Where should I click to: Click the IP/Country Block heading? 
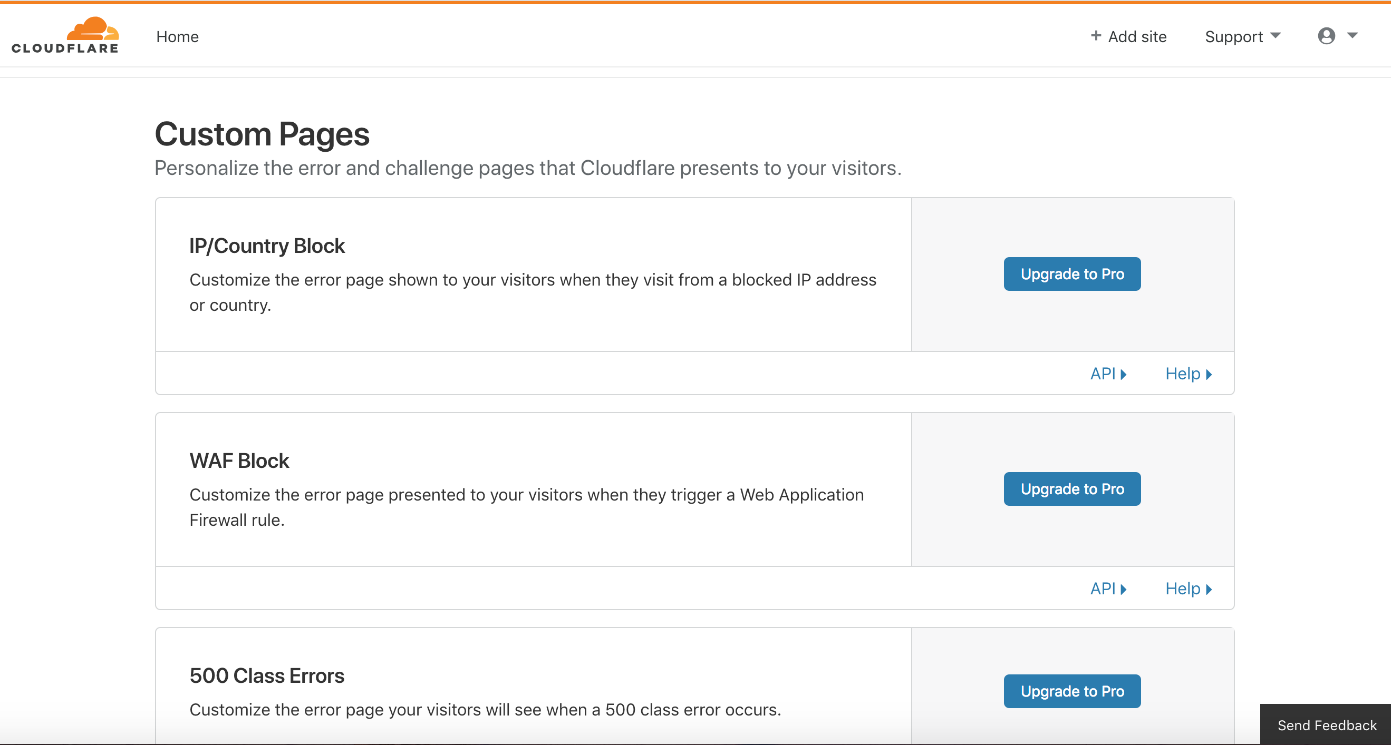[267, 246]
